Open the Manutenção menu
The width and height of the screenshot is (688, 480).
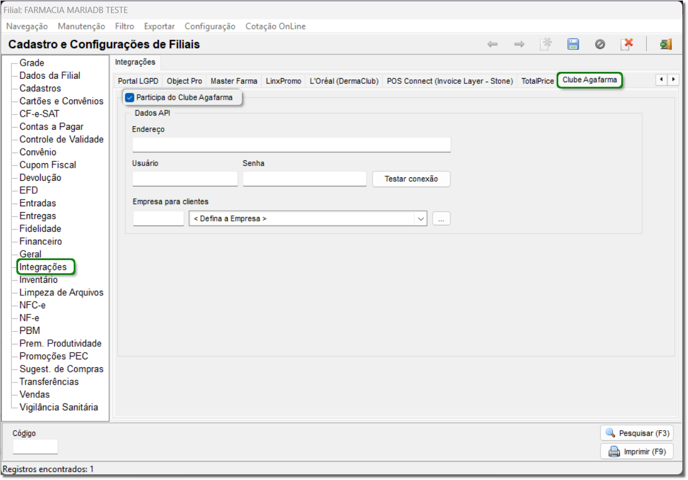[82, 26]
